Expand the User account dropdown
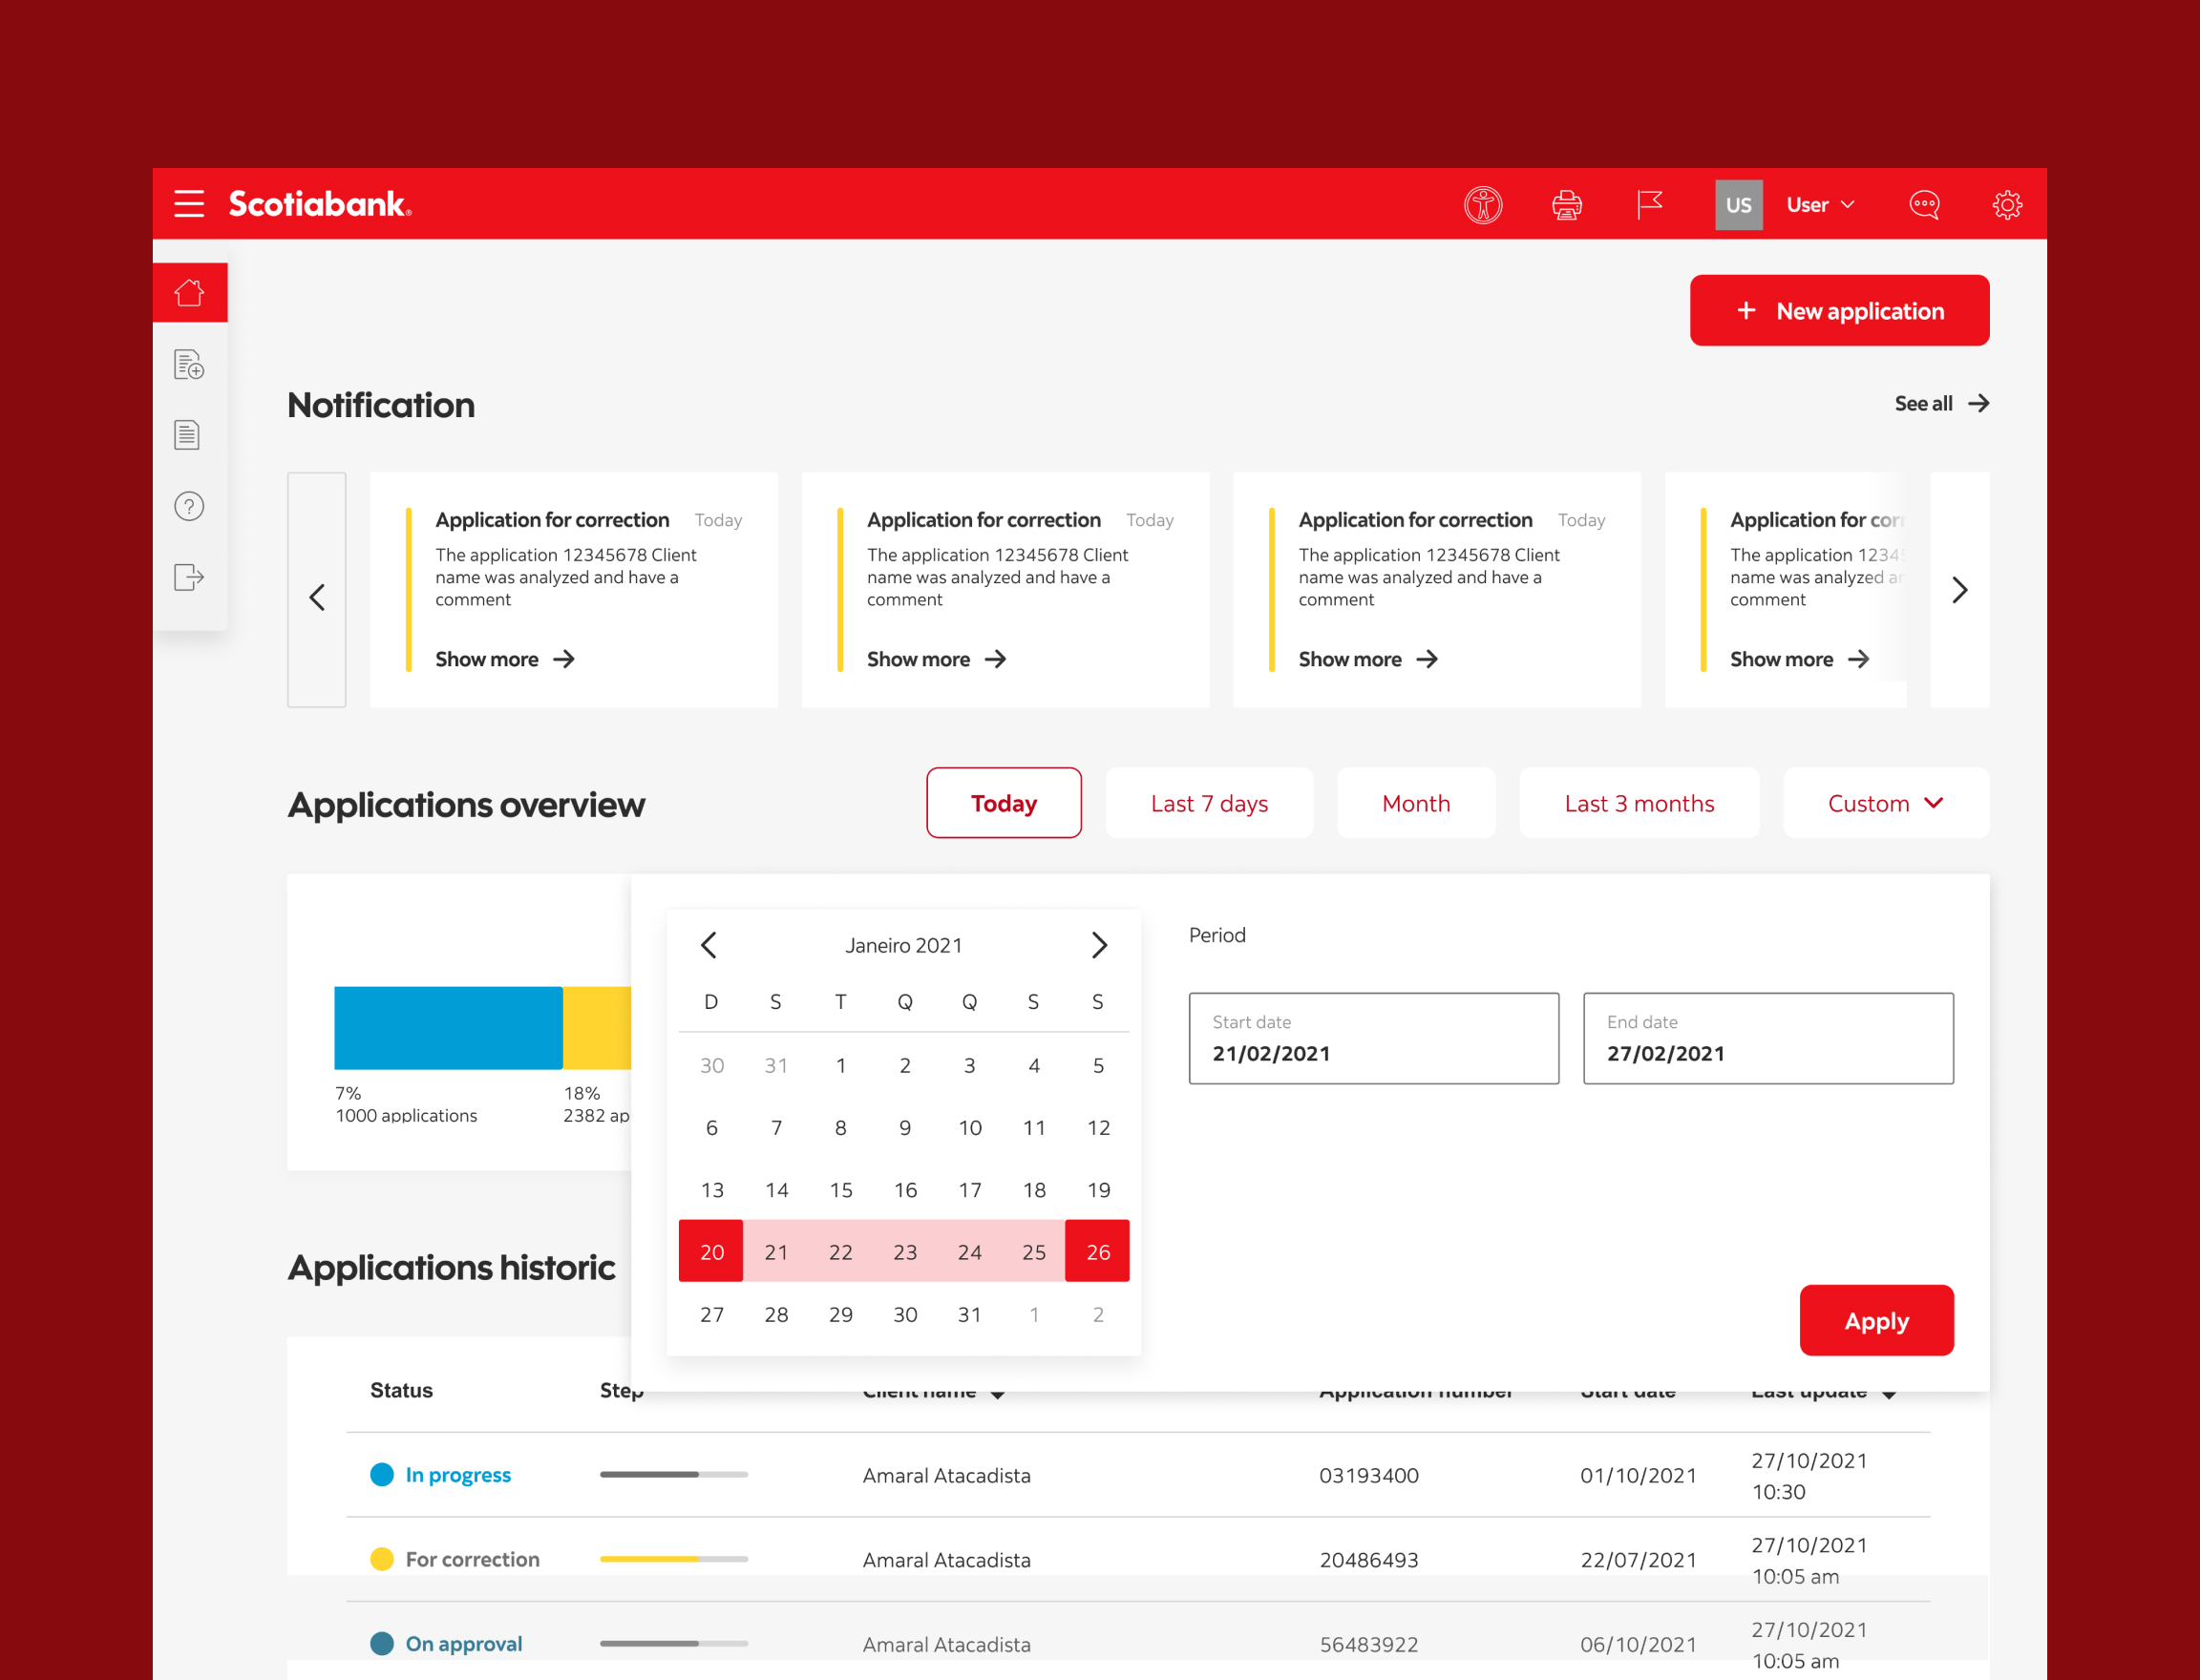The height and width of the screenshot is (1680, 2200). [1820, 205]
